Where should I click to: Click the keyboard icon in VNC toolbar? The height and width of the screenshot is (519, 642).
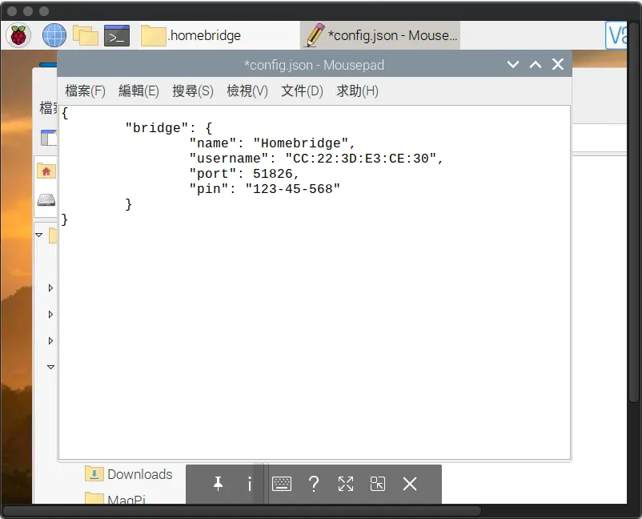tap(282, 484)
